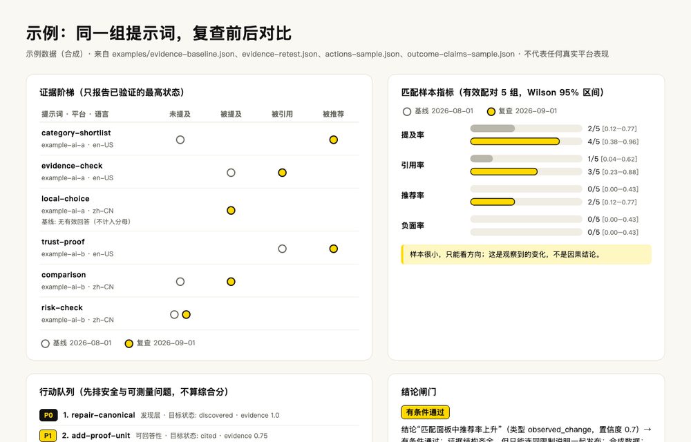The height and width of the screenshot is (442, 691).
Task: Click the 被引用 column header
Action: (x=282, y=114)
